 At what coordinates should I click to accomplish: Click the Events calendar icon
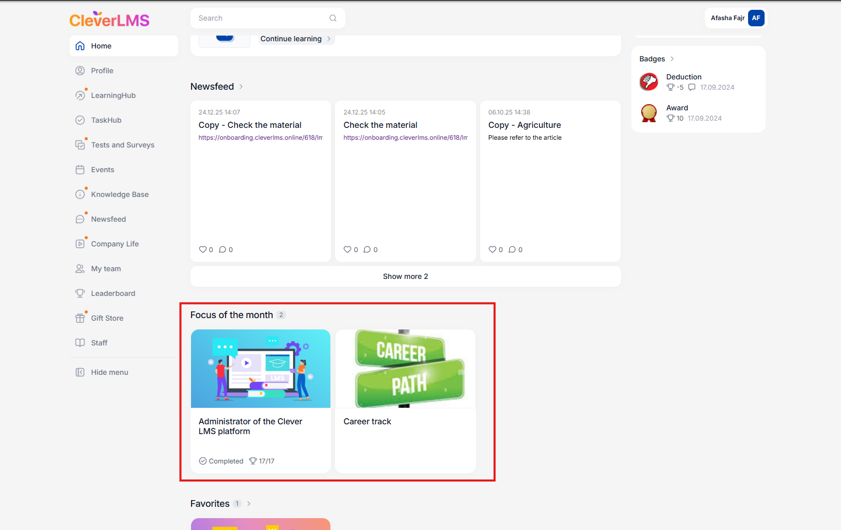tap(80, 170)
